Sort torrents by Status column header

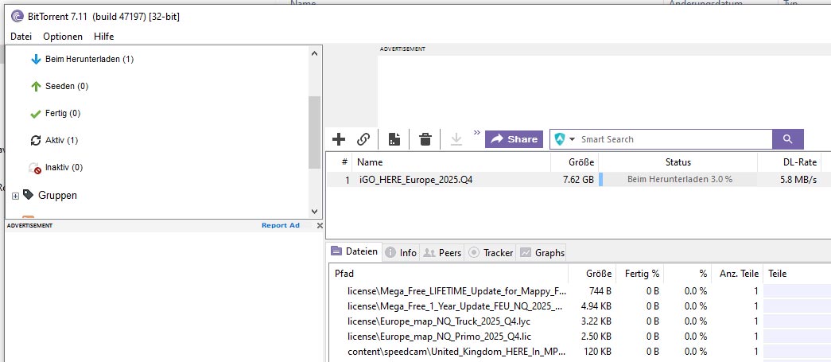pos(678,162)
